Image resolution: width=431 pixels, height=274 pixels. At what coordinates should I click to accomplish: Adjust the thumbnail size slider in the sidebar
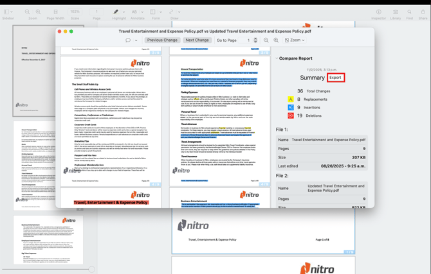tap(92, 270)
